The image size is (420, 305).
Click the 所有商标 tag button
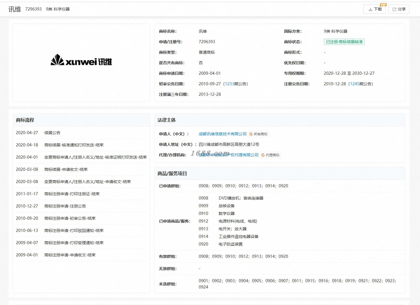pyautogui.click(x=258, y=134)
